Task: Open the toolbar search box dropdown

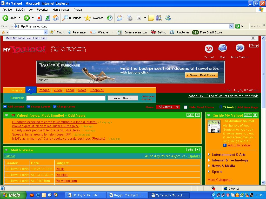Action: (x=45, y=32)
